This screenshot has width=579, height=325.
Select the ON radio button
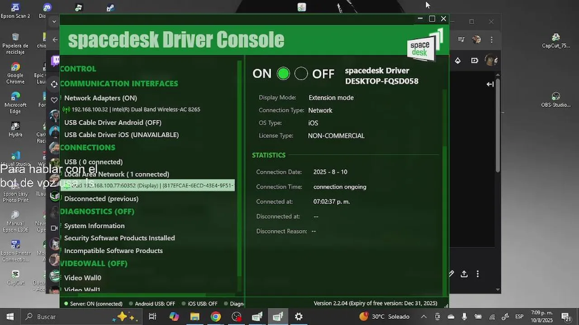click(283, 74)
